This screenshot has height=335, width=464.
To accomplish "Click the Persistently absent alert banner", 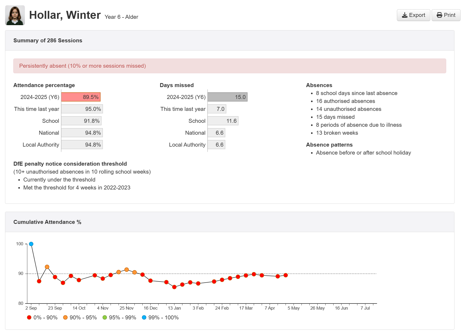I will [230, 66].
